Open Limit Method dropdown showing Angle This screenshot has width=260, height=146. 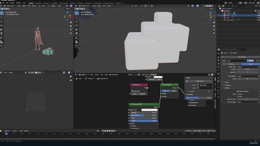[x=247, y=76]
